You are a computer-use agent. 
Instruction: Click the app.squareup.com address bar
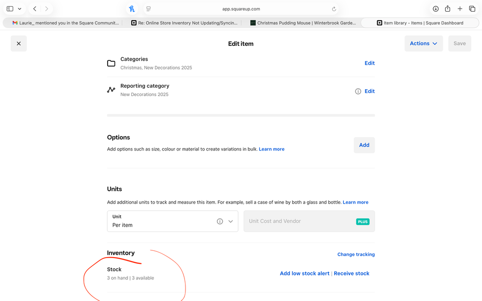click(241, 9)
